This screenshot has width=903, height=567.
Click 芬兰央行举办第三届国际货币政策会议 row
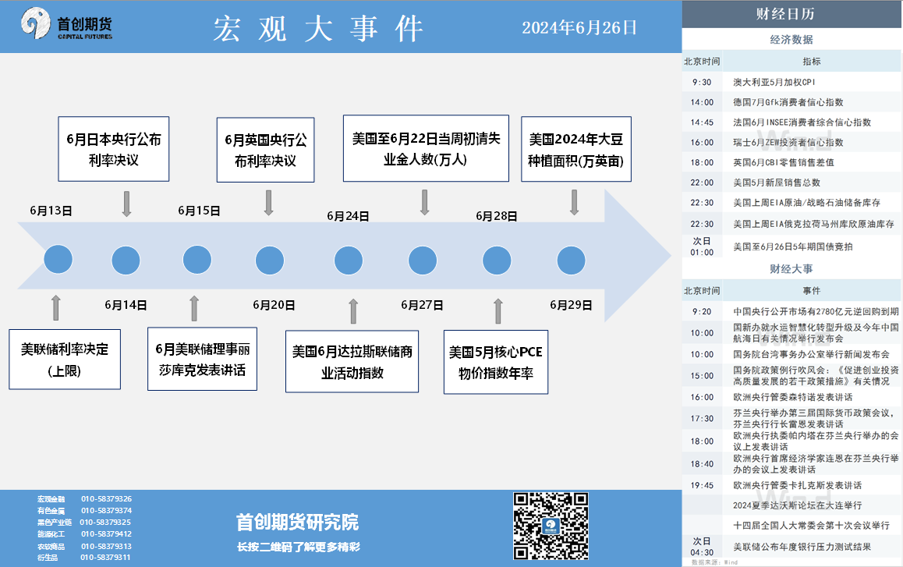click(x=791, y=418)
